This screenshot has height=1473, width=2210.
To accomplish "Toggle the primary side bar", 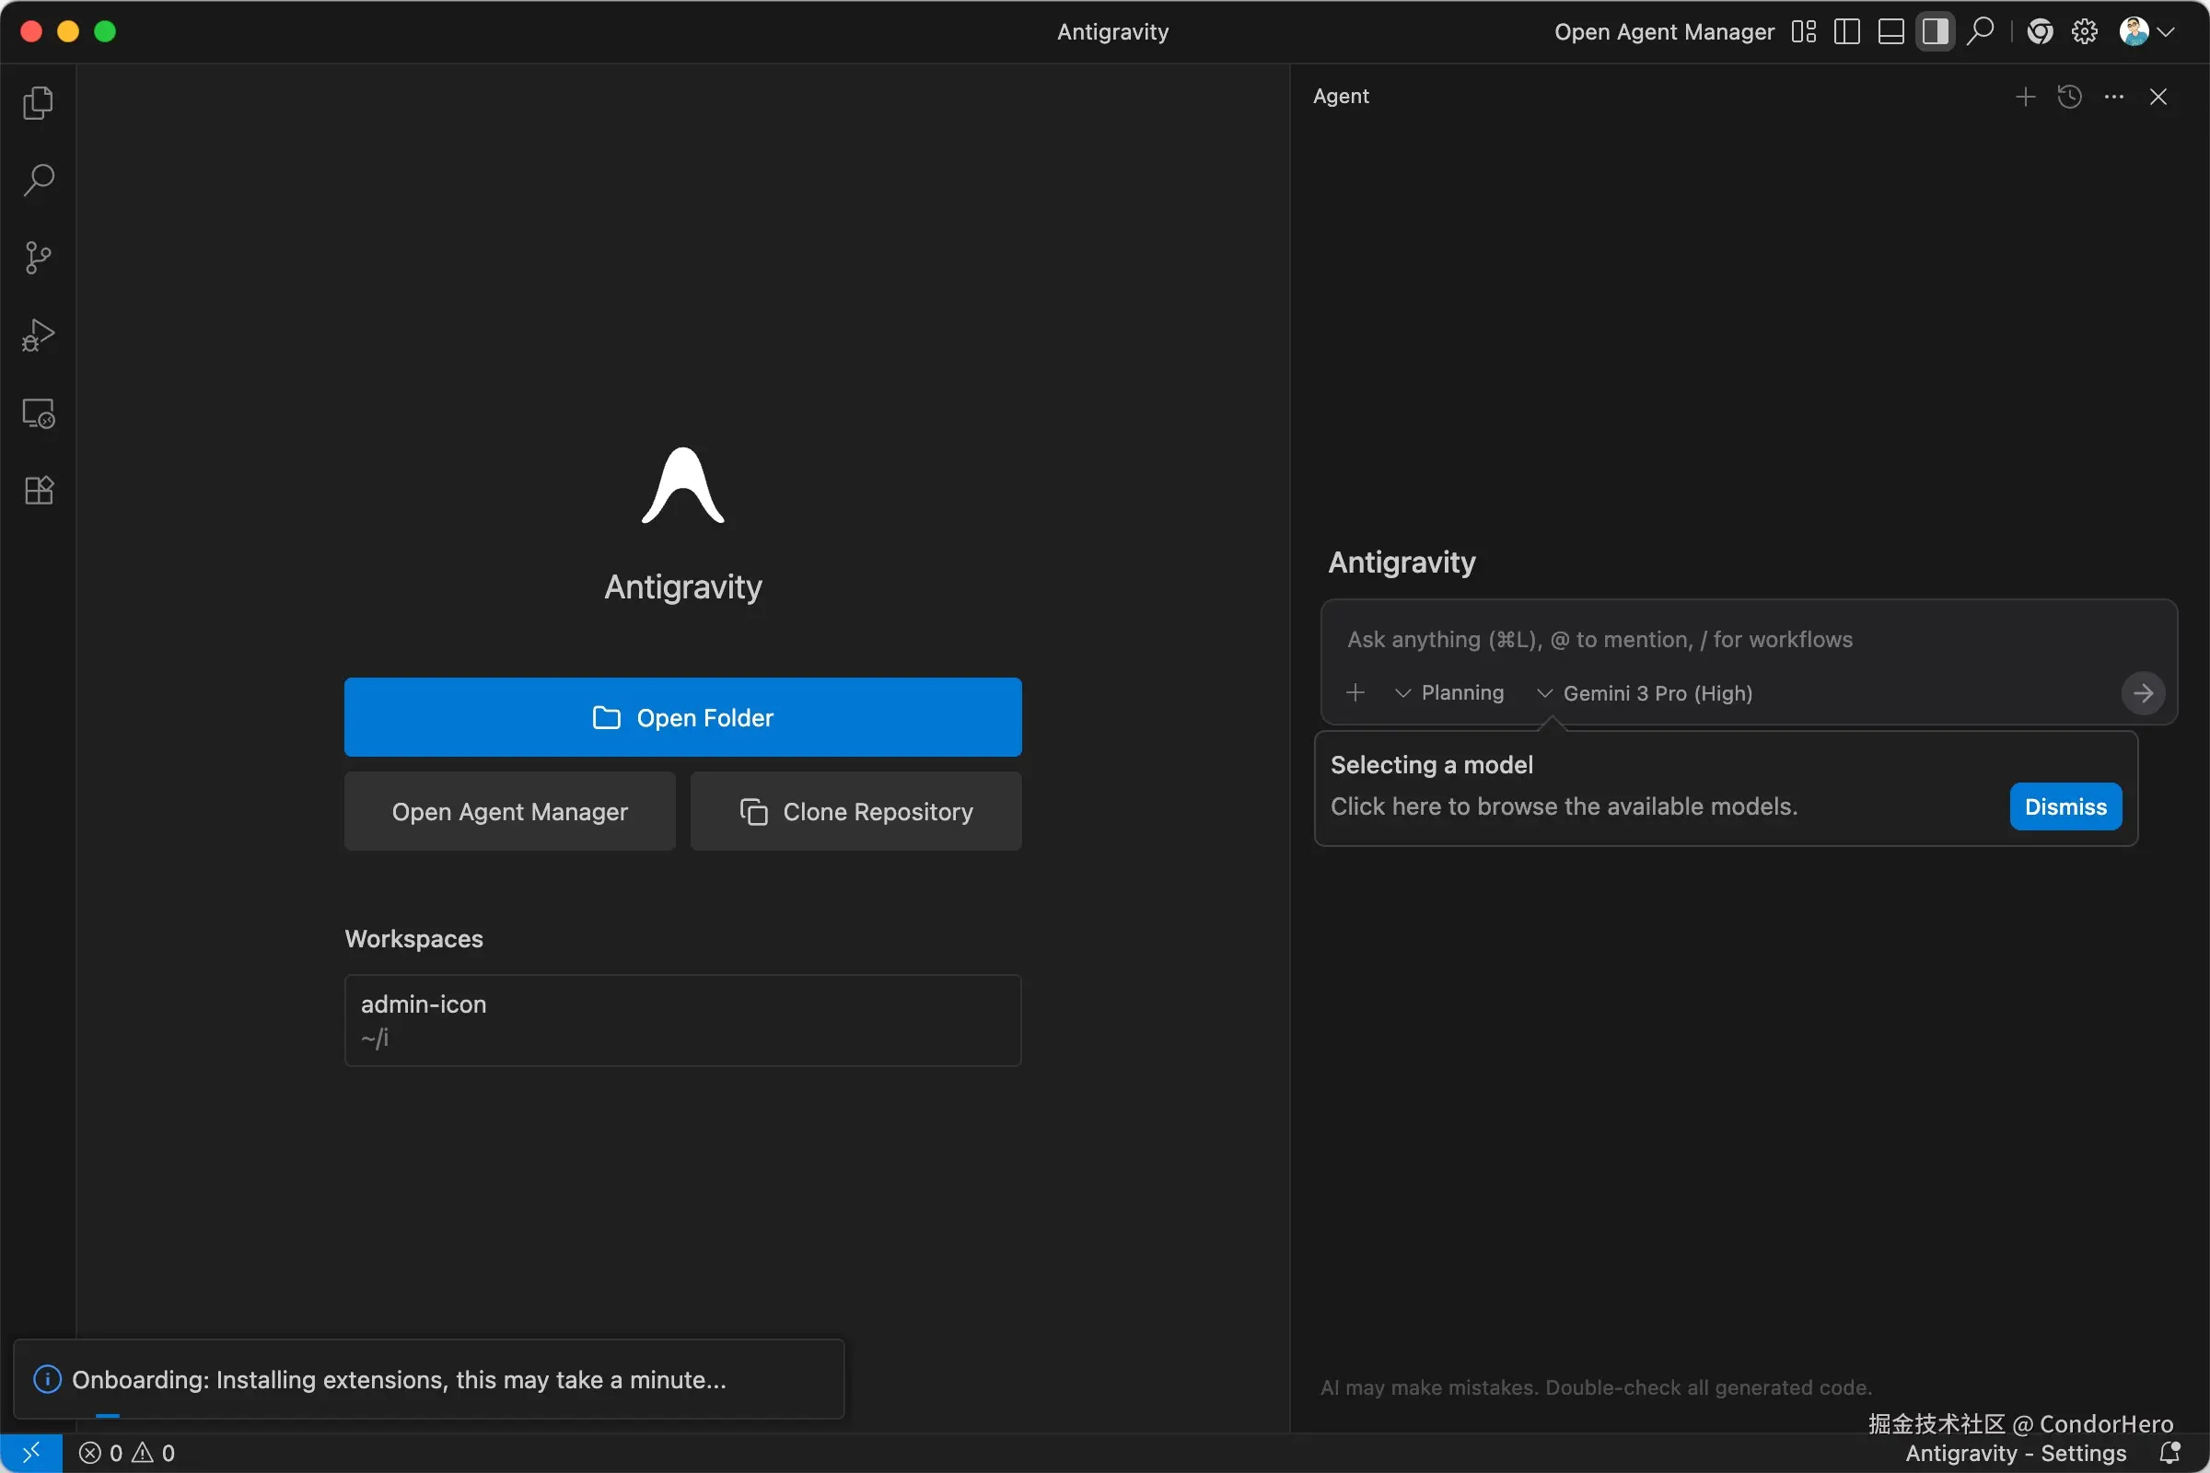I will click(x=1846, y=32).
